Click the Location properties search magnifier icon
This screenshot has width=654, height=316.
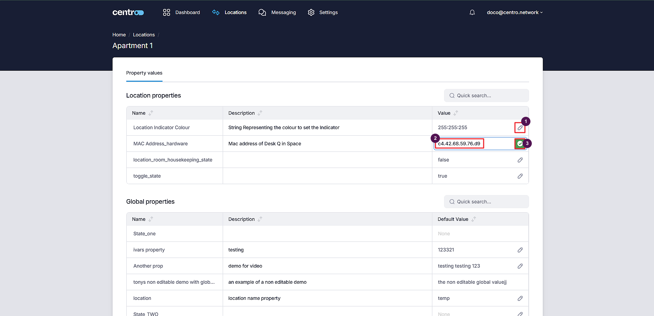(452, 95)
